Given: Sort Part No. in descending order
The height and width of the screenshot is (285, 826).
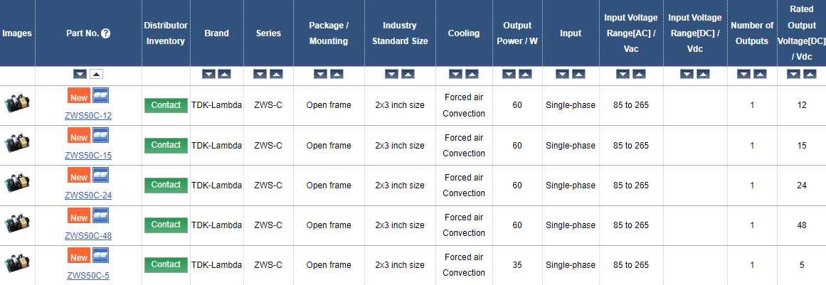Looking at the screenshot, I should click(80, 74).
